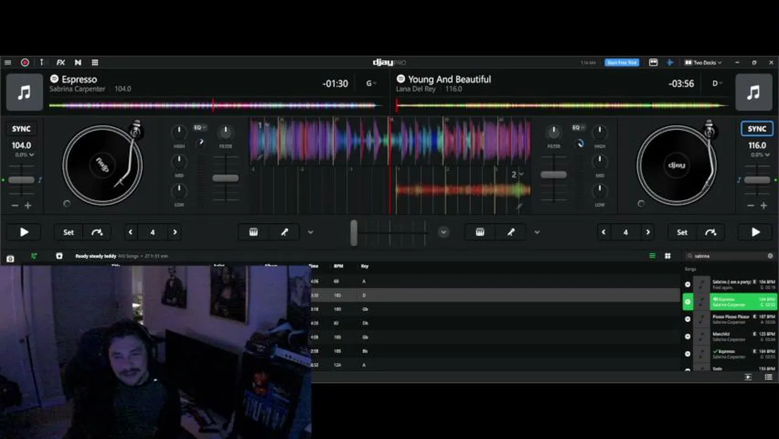Start recording with the red record icon
Image resolution: width=779 pixels, height=439 pixels.
click(25, 62)
